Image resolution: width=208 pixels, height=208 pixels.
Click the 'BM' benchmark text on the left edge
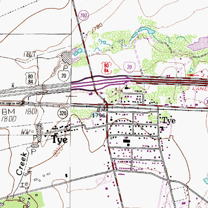[x=9, y=112]
